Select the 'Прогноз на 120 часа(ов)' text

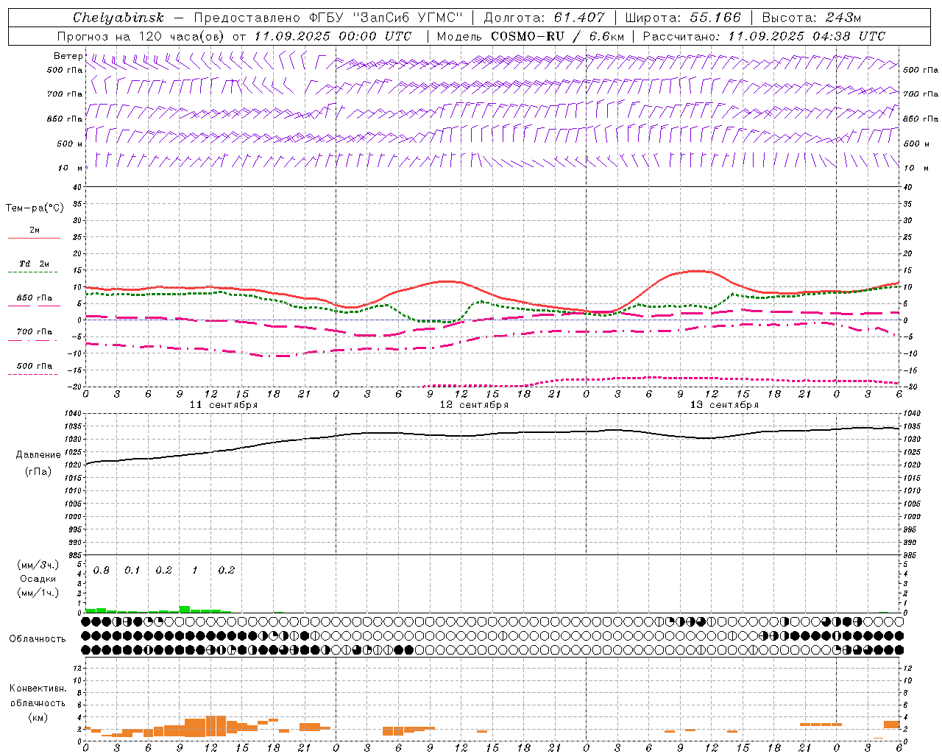141,36
